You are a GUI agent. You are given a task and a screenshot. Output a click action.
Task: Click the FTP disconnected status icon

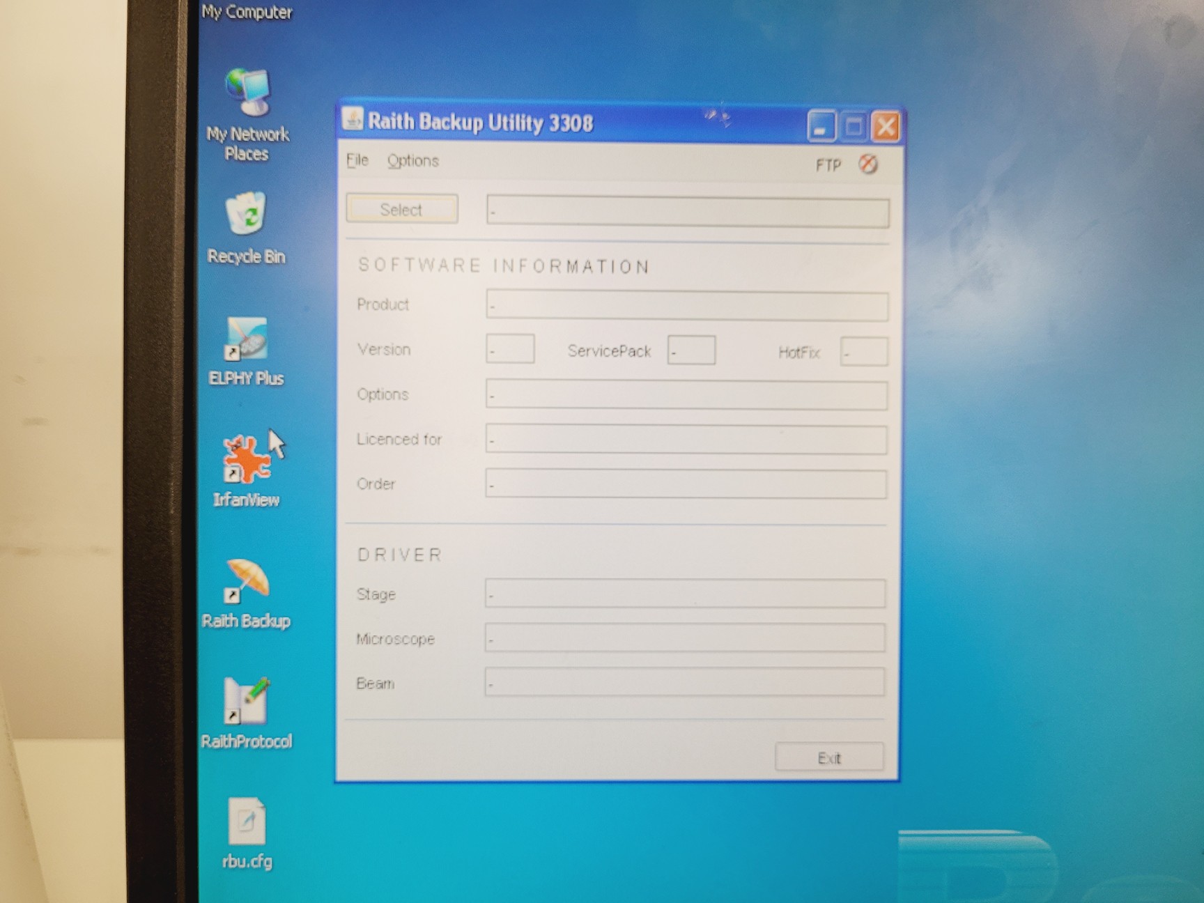pos(868,164)
